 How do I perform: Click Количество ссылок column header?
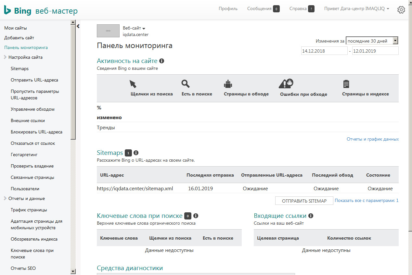pos(349,238)
